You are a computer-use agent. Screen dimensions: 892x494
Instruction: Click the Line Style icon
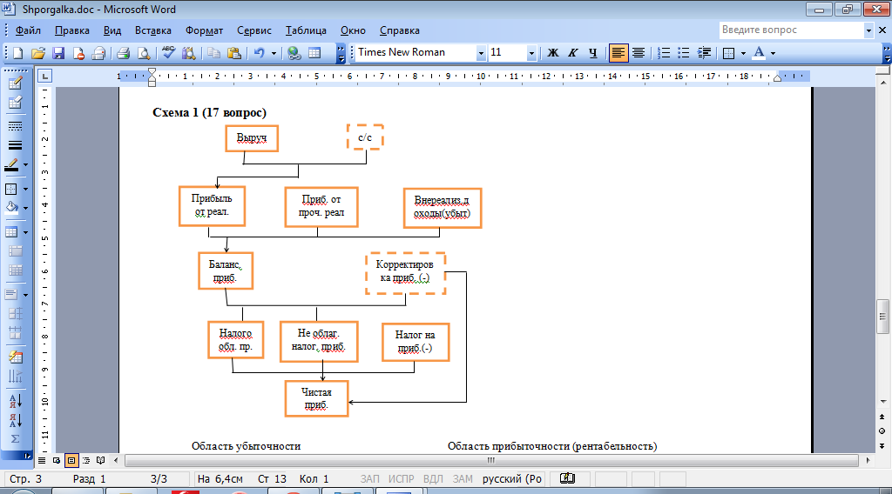click(x=16, y=125)
